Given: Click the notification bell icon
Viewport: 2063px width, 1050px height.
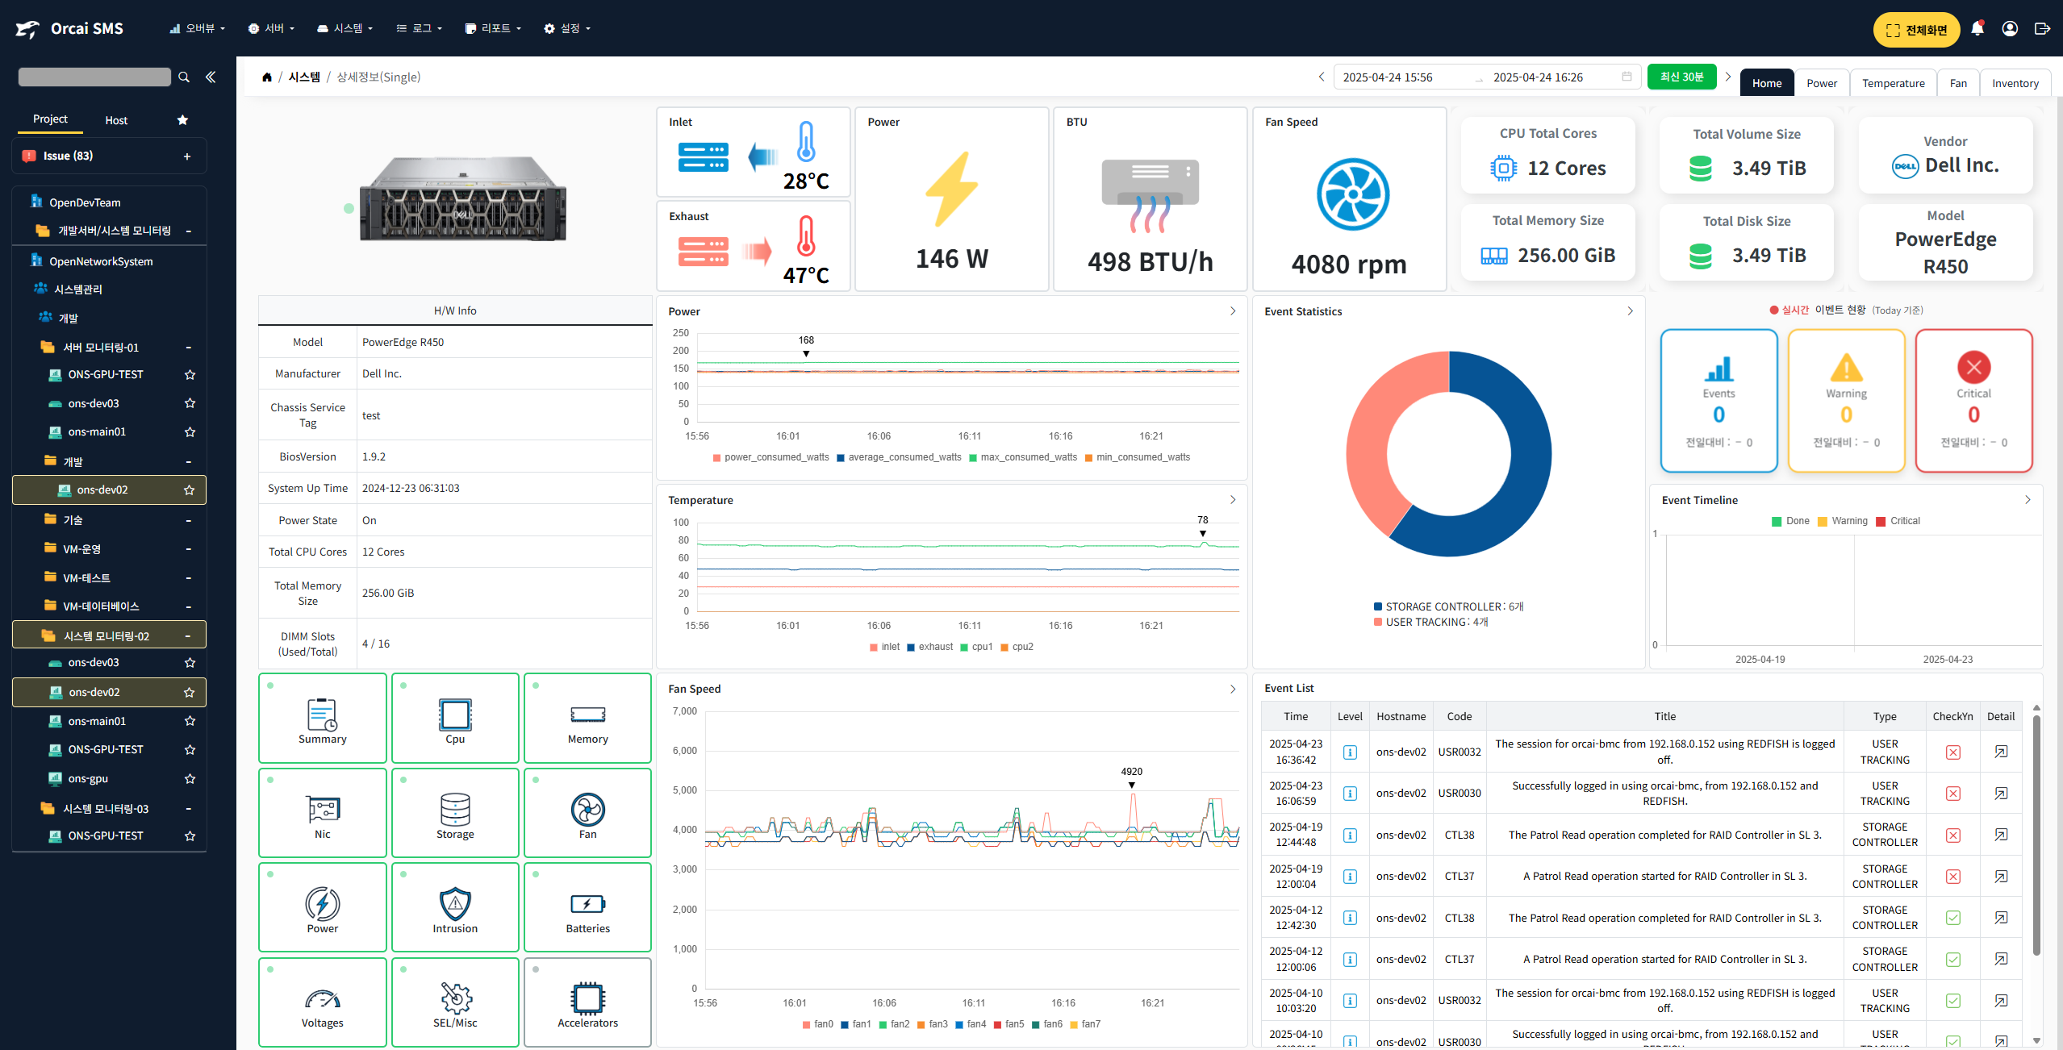Looking at the screenshot, I should [1977, 29].
